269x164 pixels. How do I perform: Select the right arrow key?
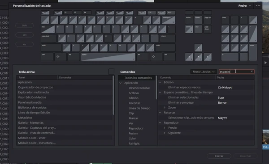(x=208, y=57)
